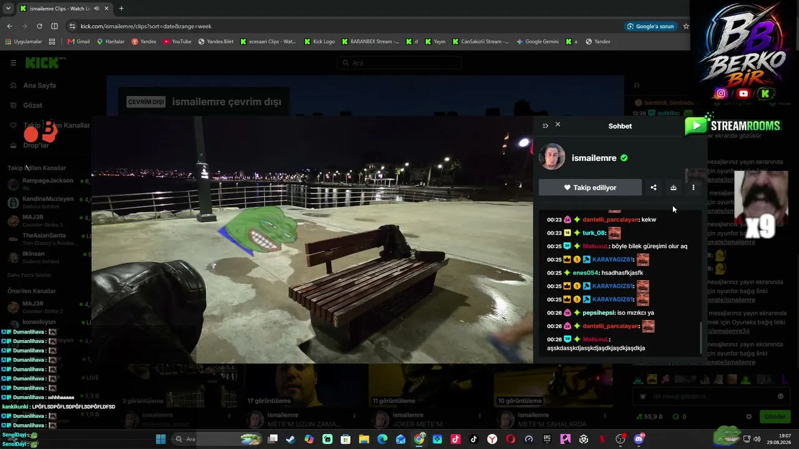Open dantelli_parcalayan's username on the kekw message
Viewport: 799px width, 449px height.
[x=610, y=220]
